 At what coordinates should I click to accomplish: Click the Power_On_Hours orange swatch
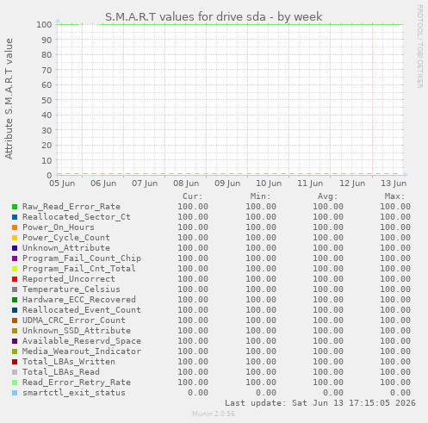15,227
